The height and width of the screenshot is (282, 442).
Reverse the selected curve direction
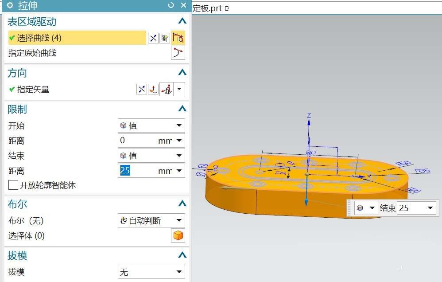point(153,38)
